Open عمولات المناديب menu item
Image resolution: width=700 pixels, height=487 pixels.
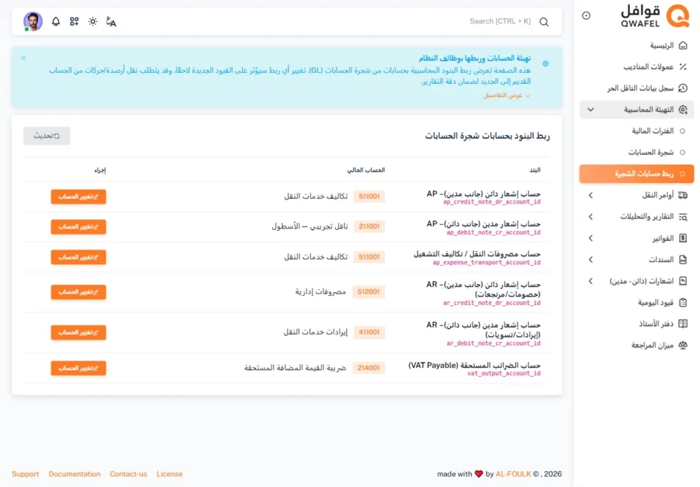(x=637, y=66)
